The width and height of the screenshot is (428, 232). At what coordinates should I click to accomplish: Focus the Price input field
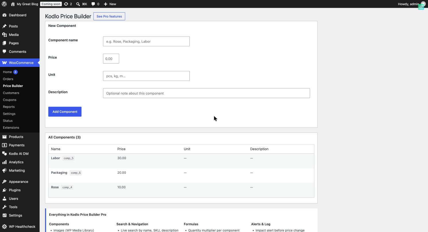[x=111, y=59]
